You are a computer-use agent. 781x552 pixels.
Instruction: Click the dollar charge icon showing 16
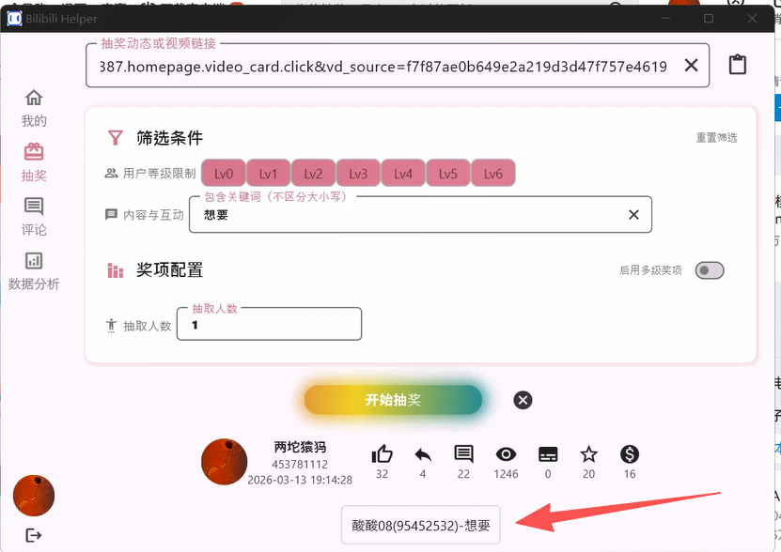click(x=629, y=453)
